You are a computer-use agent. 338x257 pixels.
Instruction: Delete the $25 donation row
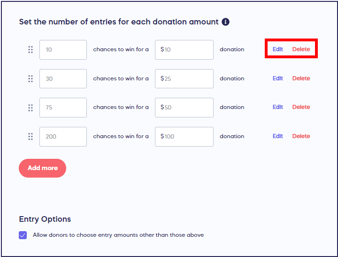click(301, 78)
